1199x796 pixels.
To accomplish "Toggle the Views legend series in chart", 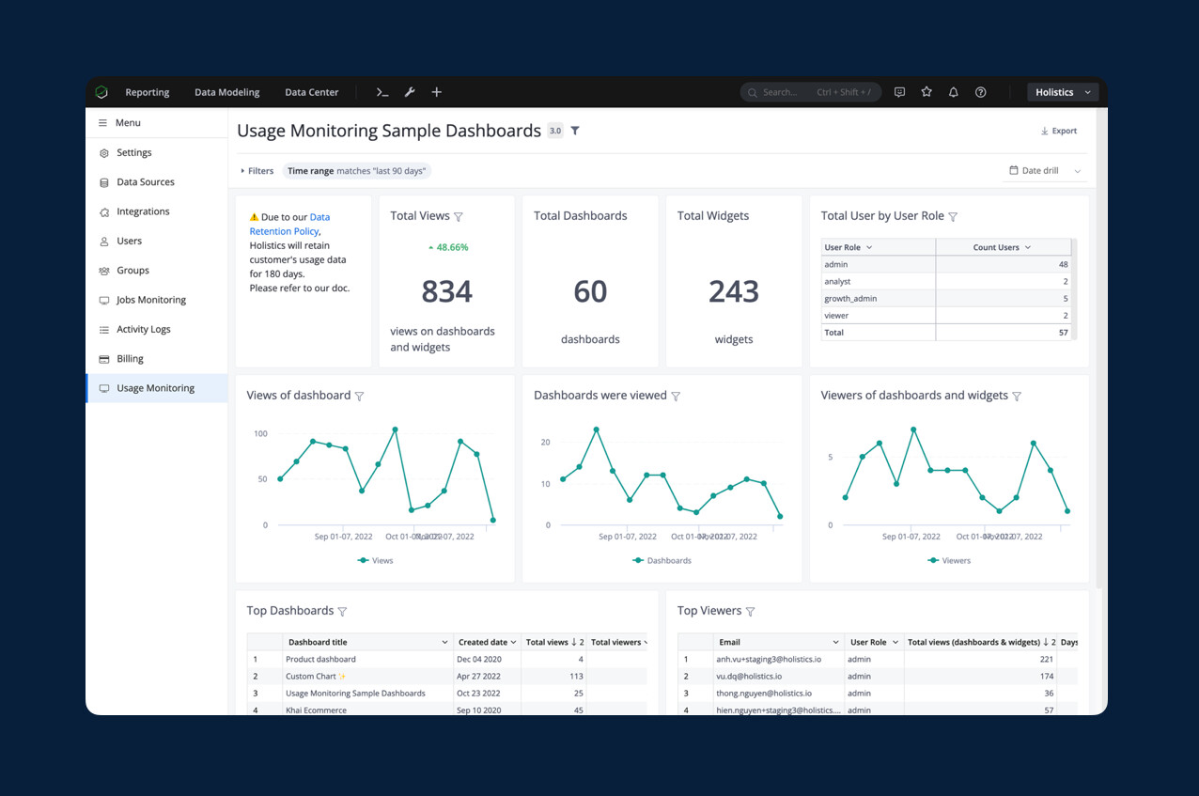I will [376, 560].
